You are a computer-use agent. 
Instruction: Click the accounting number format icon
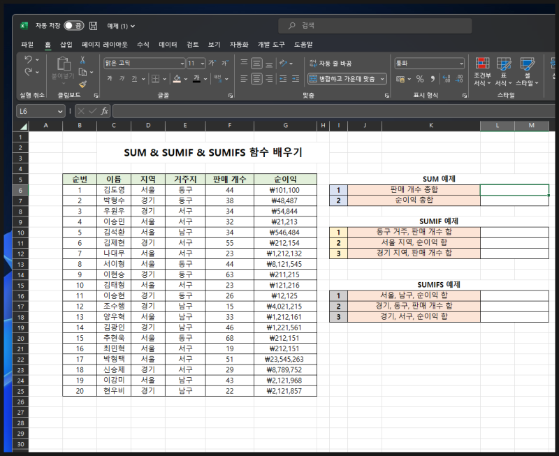(400, 79)
